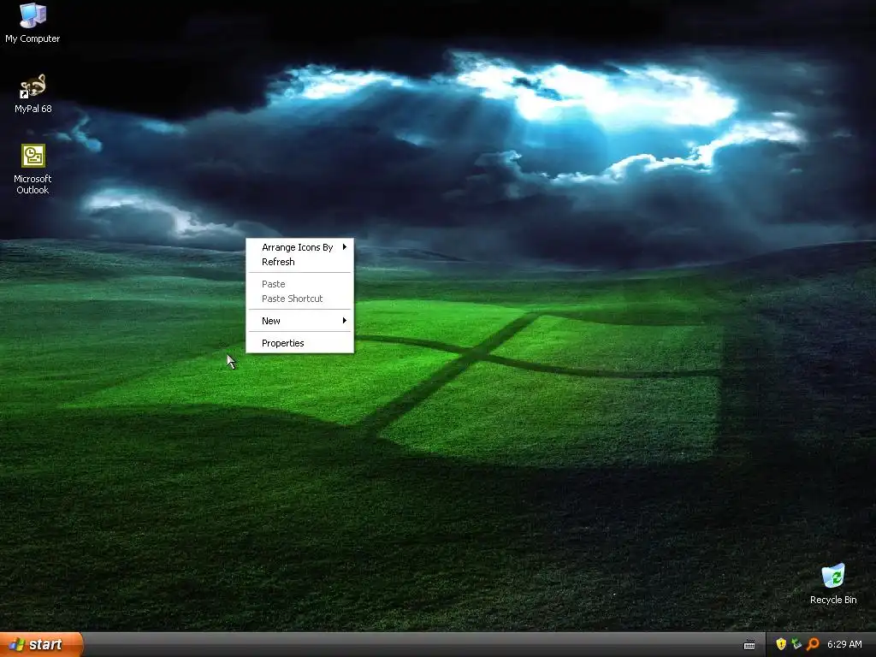Screen dimensions: 876x657
Task: Click the 6:29 AM taskbar clock
Action: pos(844,644)
